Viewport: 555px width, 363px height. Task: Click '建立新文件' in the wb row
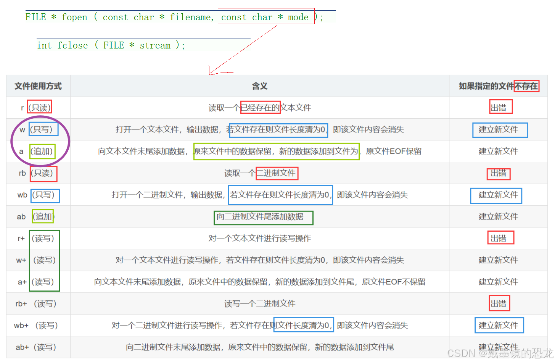pyautogui.click(x=498, y=195)
